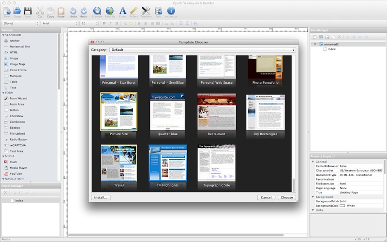The image size is (387, 242).
Task: Click the Choose button
Action: point(286,197)
